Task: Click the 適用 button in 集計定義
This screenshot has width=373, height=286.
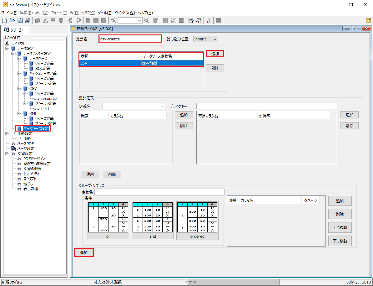Action: point(90,174)
